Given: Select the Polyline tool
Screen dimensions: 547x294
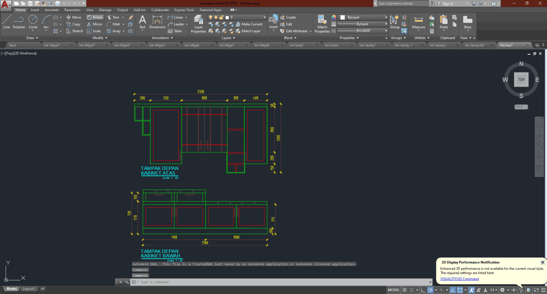Looking at the screenshot, I should tap(18, 22).
